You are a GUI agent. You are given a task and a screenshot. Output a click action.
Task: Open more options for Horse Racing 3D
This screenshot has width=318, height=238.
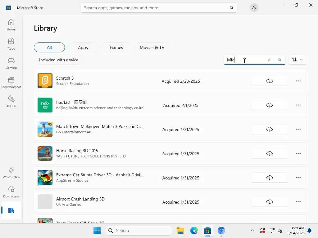coord(298,153)
